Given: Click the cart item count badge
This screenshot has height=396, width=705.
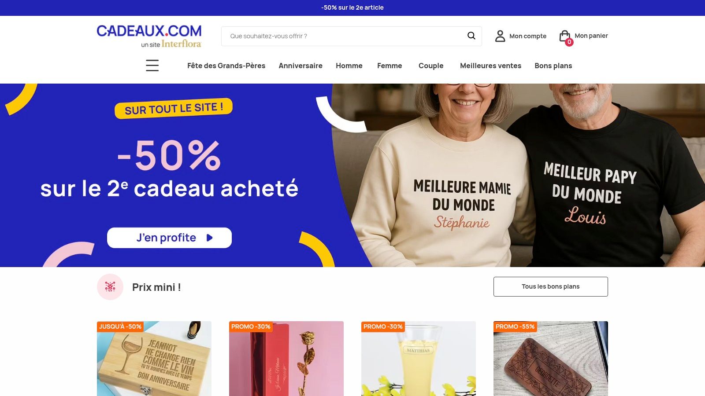Looking at the screenshot, I should (x=569, y=42).
